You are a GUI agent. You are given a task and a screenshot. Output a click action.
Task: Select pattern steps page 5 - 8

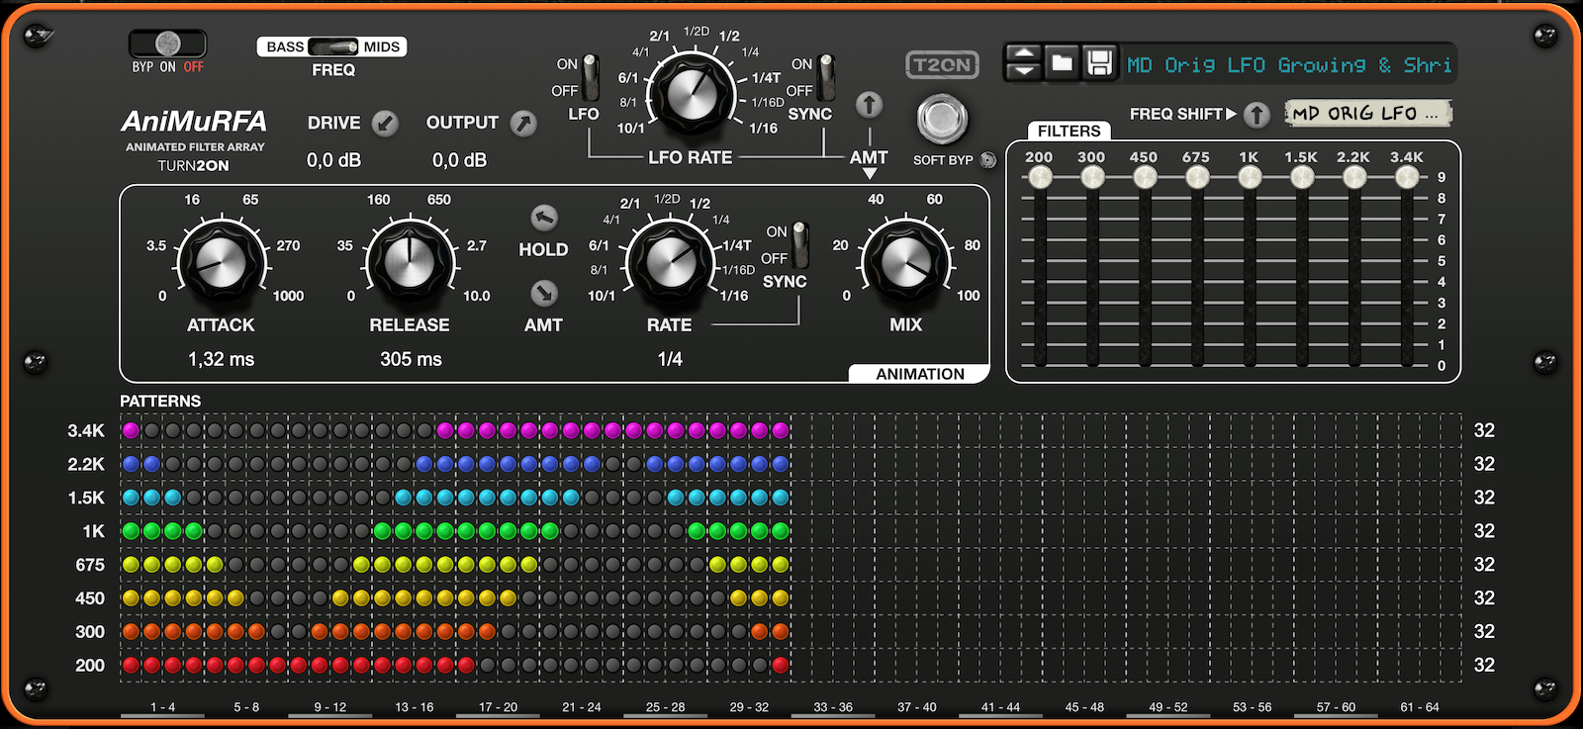coord(246,708)
